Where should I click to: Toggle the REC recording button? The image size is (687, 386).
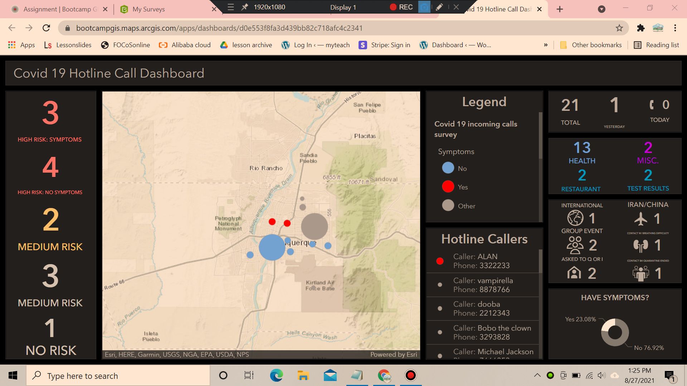click(402, 7)
